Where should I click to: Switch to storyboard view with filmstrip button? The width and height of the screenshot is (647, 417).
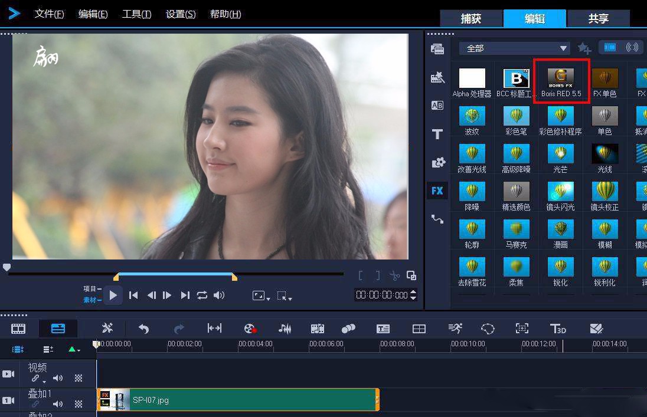19,329
